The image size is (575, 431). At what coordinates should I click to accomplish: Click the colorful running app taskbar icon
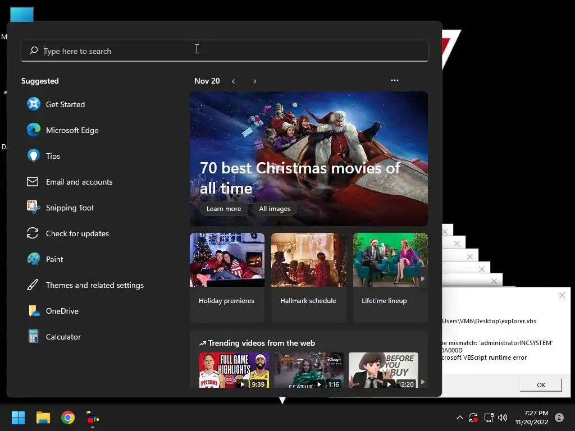(93, 418)
